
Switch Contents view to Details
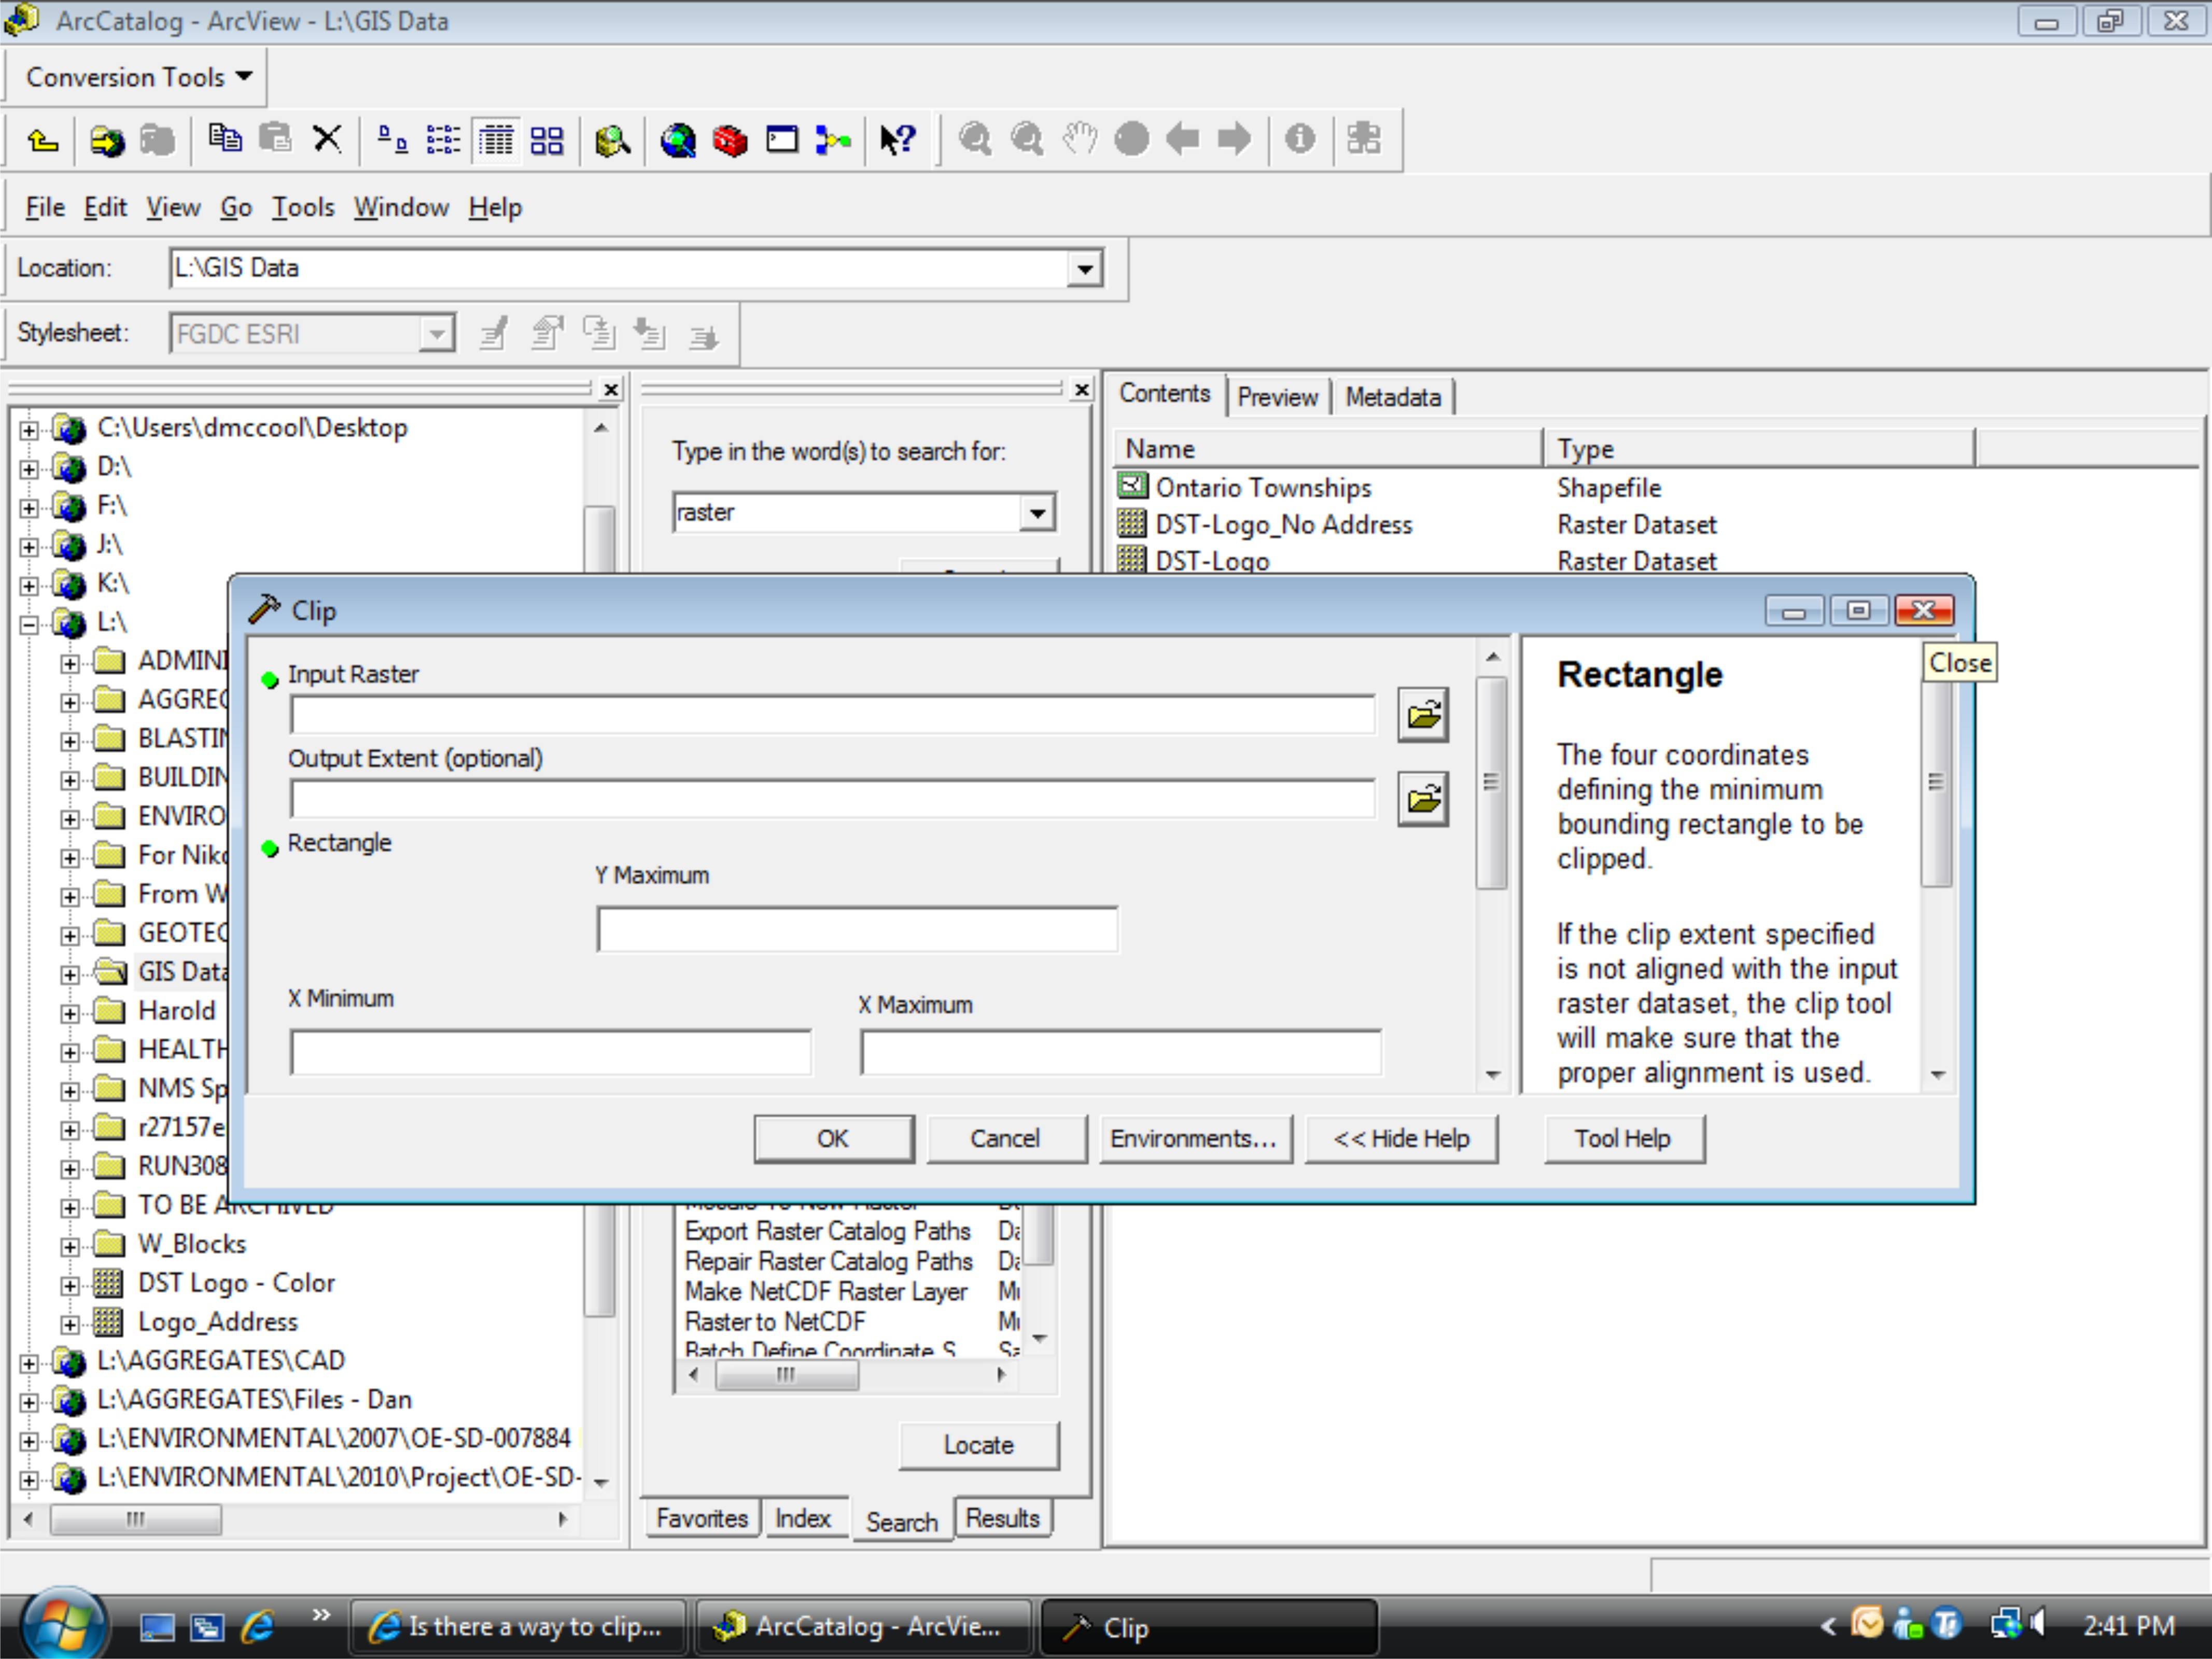tap(496, 139)
